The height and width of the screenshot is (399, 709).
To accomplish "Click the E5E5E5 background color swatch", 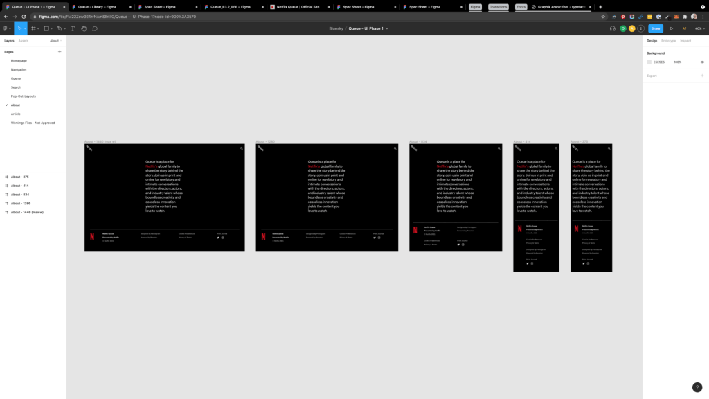I will pyautogui.click(x=649, y=62).
